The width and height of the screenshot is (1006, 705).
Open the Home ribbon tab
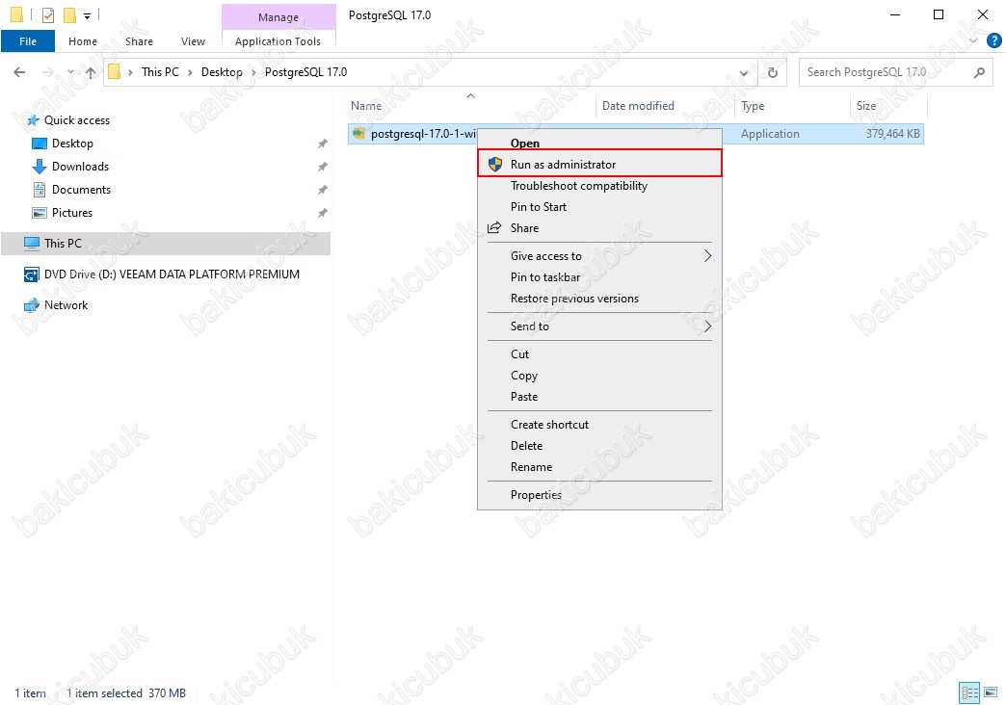(83, 41)
